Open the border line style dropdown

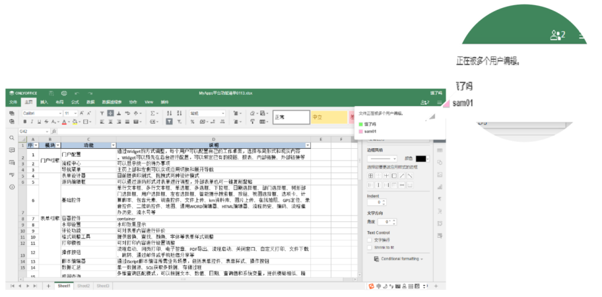[382, 158]
